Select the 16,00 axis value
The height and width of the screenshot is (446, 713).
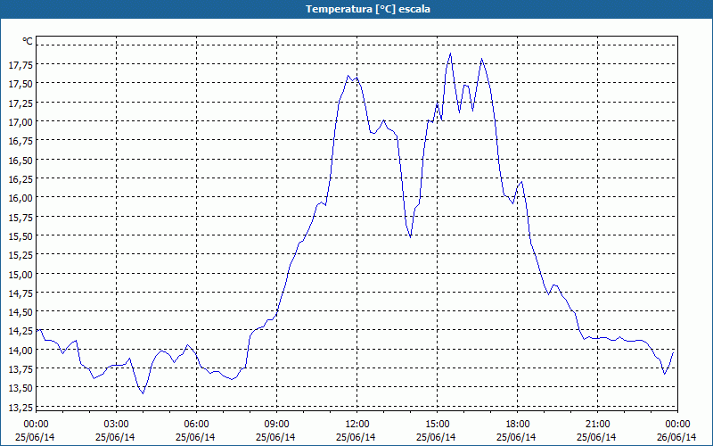click(x=20, y=198)
